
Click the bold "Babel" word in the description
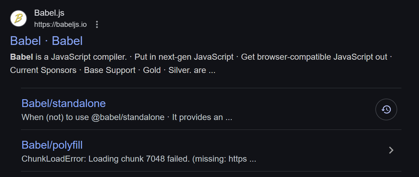[22, 57]
